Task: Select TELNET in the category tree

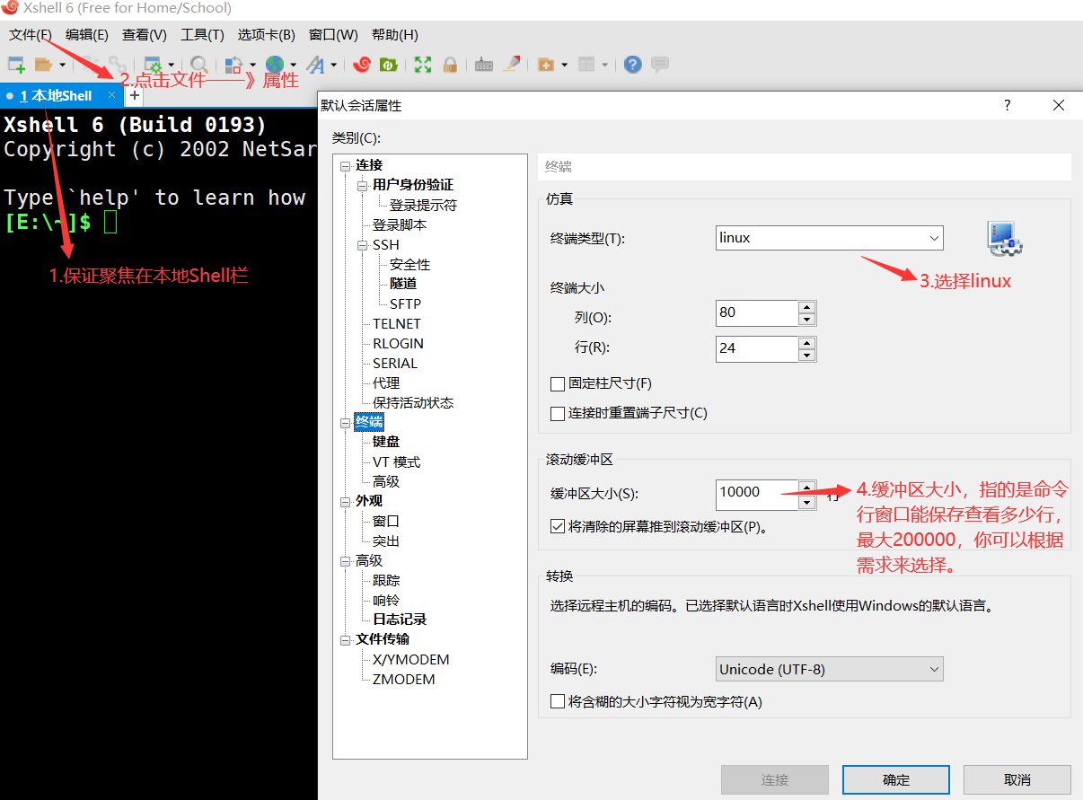Action: tap(397, 323)
